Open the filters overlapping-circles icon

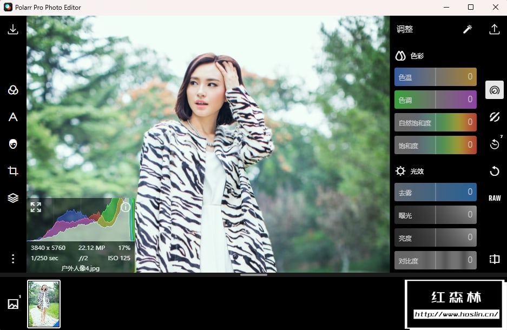point(13,90)
